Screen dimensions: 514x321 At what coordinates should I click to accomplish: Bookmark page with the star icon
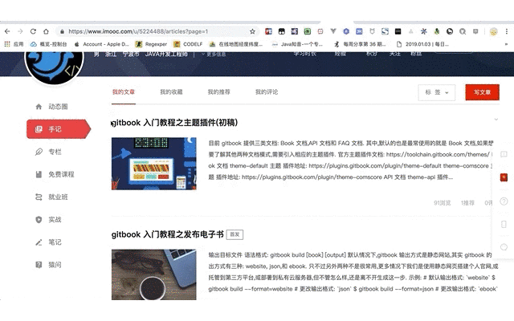[253, 33]
